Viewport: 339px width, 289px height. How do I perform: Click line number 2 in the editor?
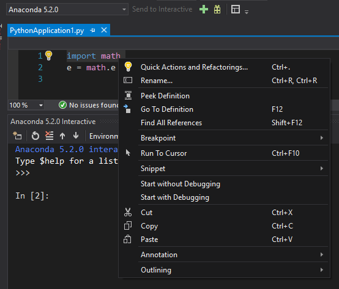click(x=40, y=67)
